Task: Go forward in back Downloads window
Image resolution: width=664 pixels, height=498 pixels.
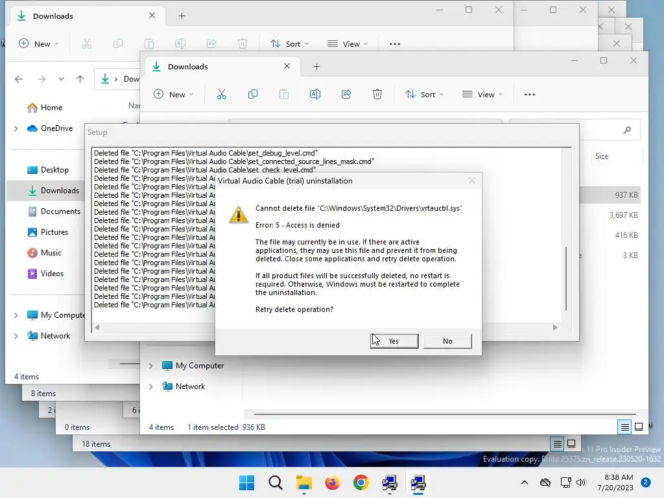Action: tap(41, 79)
